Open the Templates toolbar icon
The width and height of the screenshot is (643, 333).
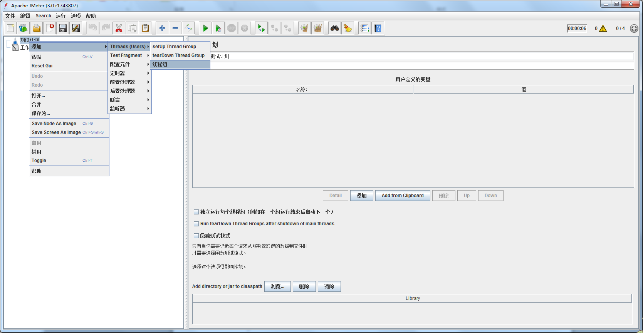(24, 28)
